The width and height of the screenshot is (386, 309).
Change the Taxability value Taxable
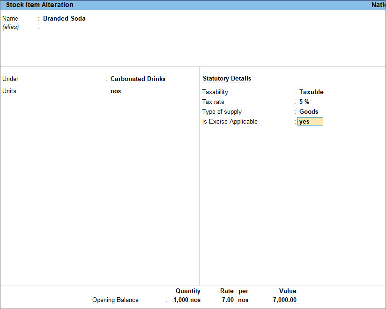click(x=312, y=92)
